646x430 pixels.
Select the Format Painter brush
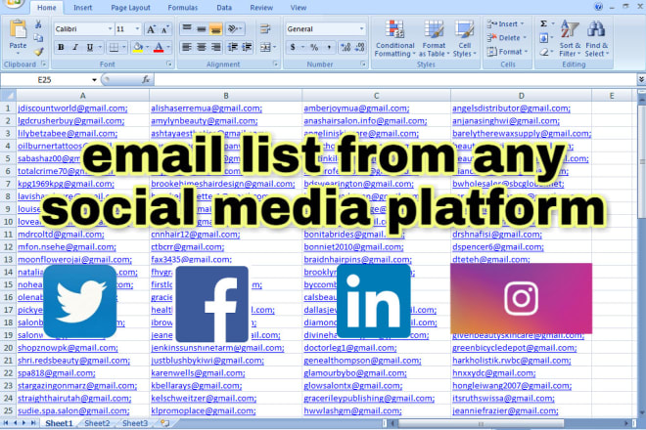coord(39,52)
